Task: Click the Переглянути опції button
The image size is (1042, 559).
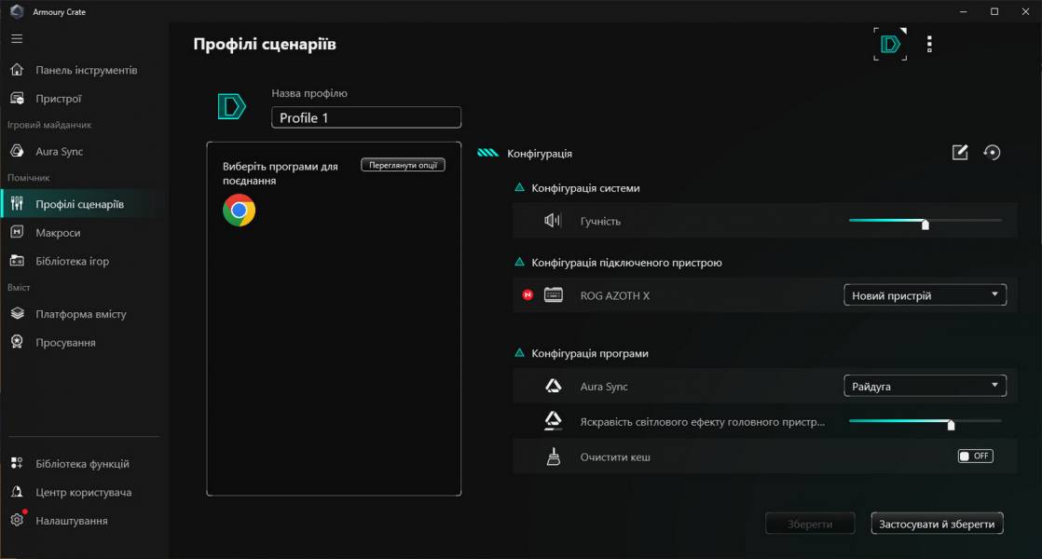Action: (403, 165)
